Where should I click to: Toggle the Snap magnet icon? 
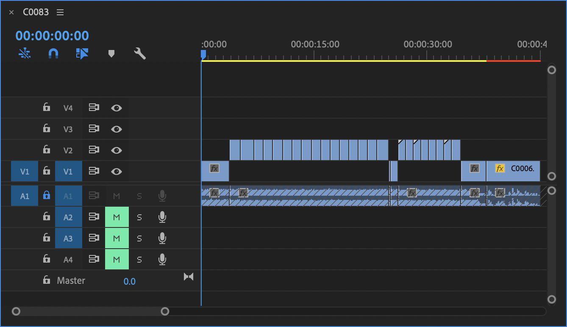[53, 53]
